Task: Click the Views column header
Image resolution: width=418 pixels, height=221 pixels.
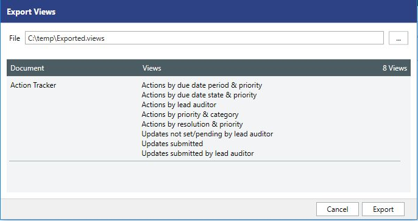Action: [x=152, y=68]
